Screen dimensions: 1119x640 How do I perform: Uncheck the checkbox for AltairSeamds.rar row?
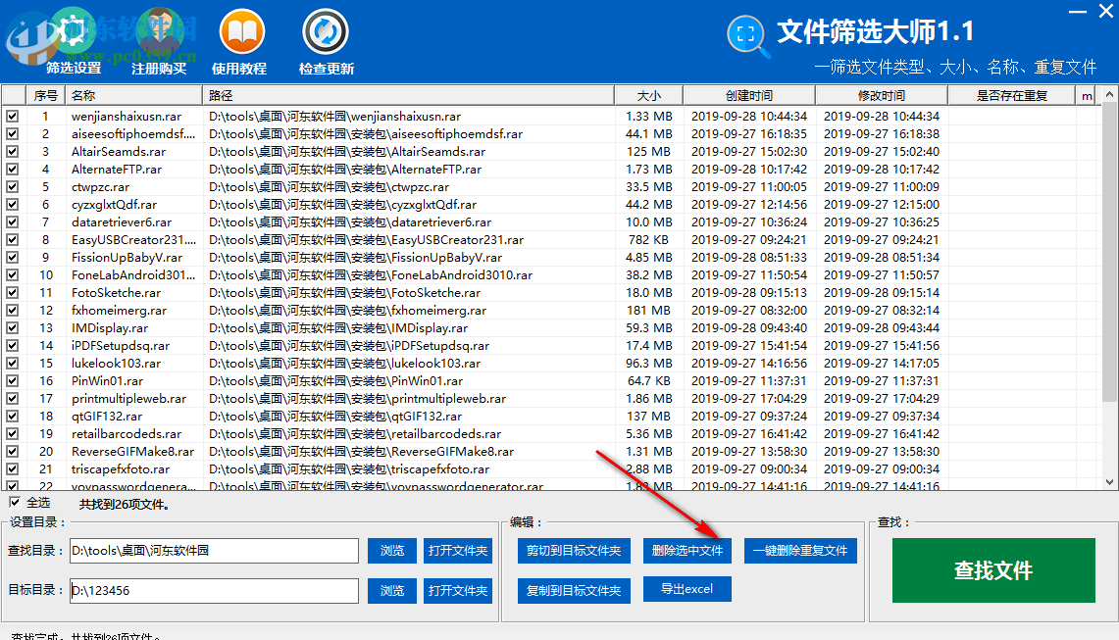pos(12,151)
